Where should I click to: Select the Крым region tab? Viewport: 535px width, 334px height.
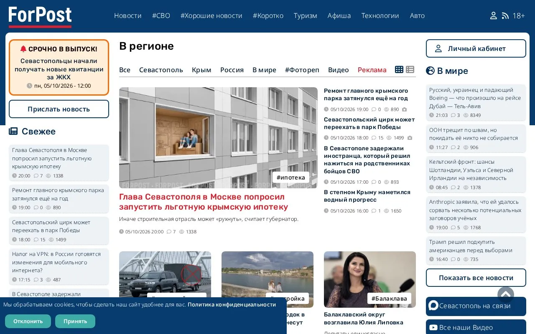201,70
